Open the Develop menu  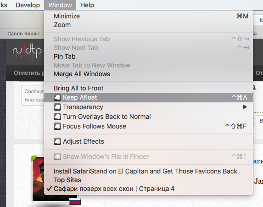pyautogui.click(x=28, y=5)
